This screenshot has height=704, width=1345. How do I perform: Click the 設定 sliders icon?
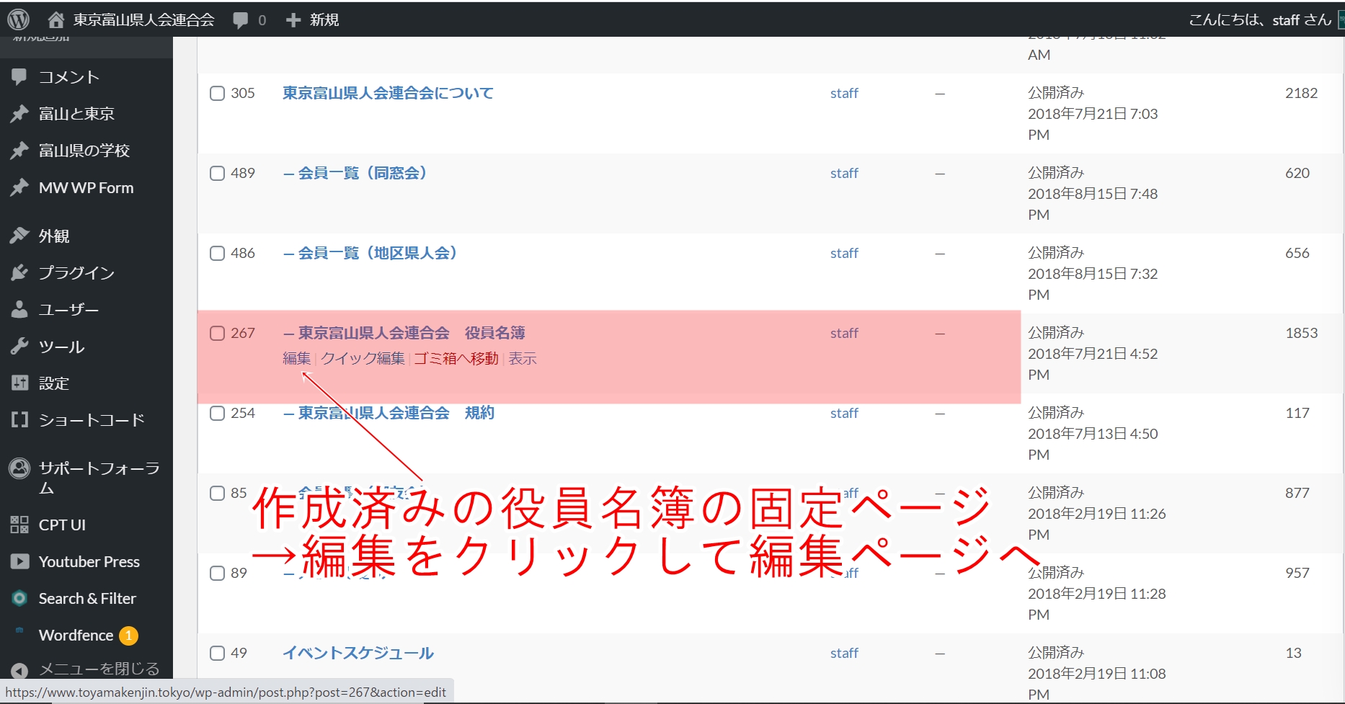(x=19, y=383)
